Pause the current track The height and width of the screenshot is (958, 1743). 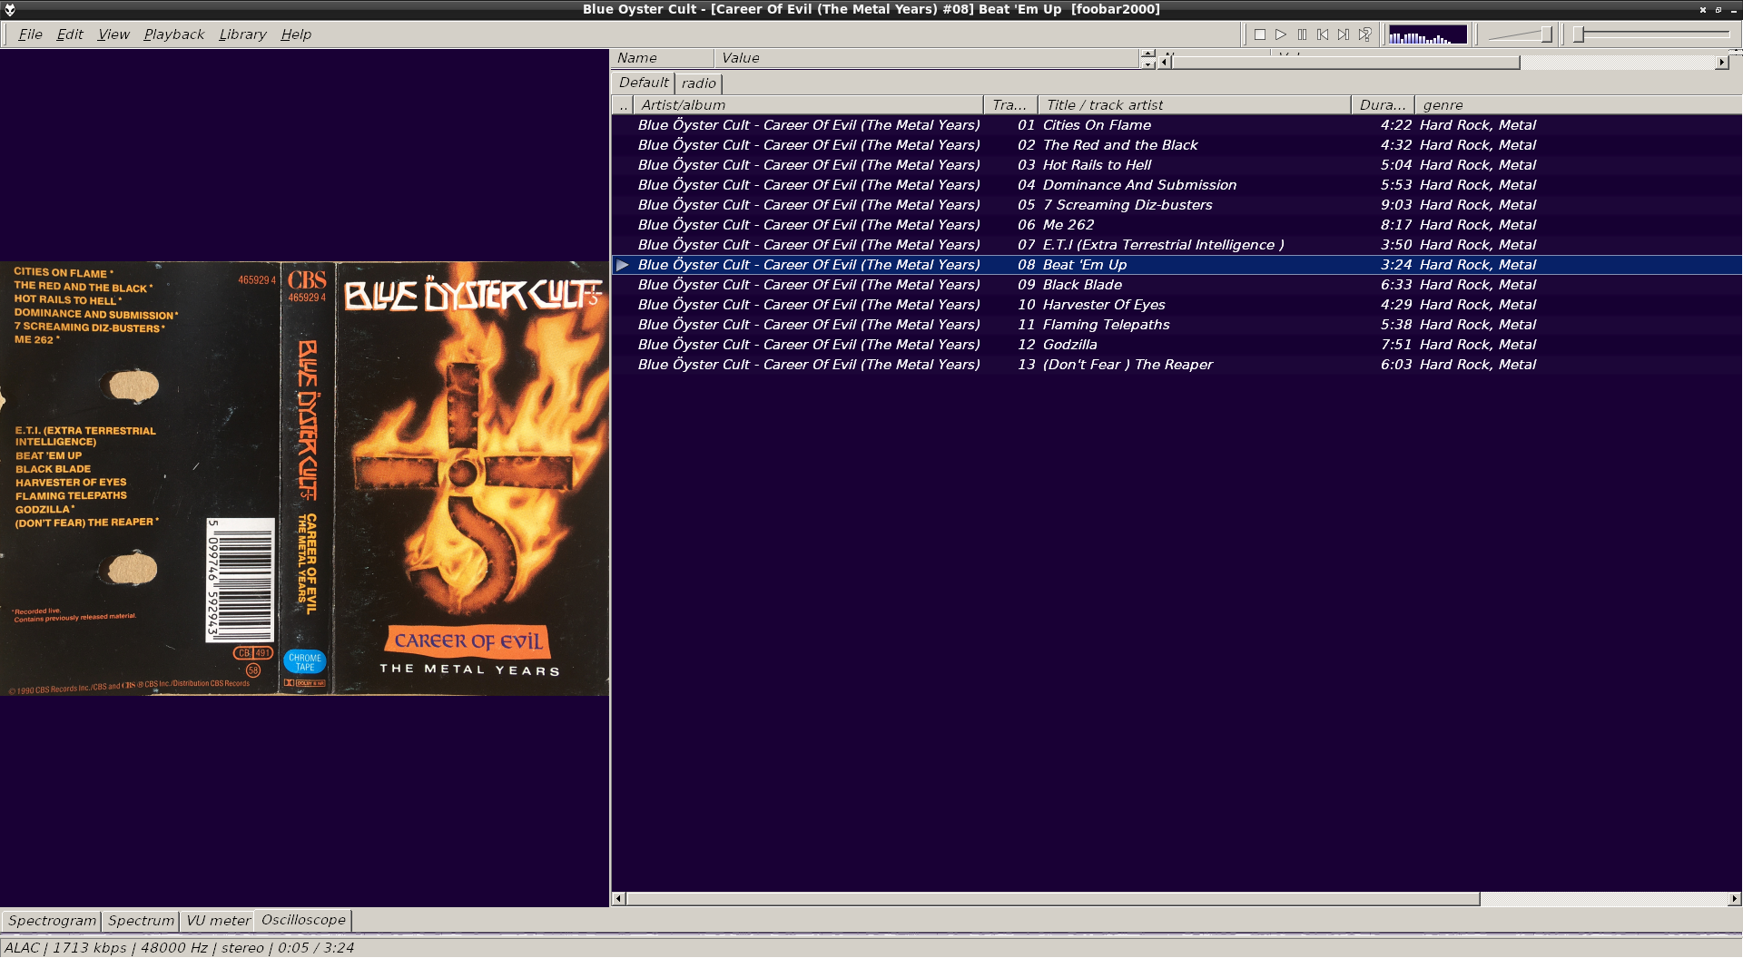click(x=1302, y=34)
